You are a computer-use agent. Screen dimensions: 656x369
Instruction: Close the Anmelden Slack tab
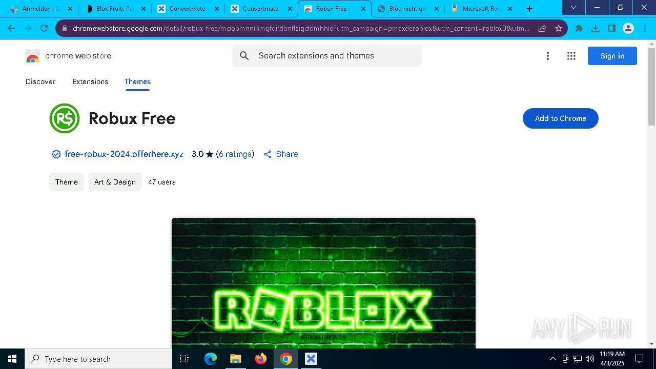coord(70,9)
